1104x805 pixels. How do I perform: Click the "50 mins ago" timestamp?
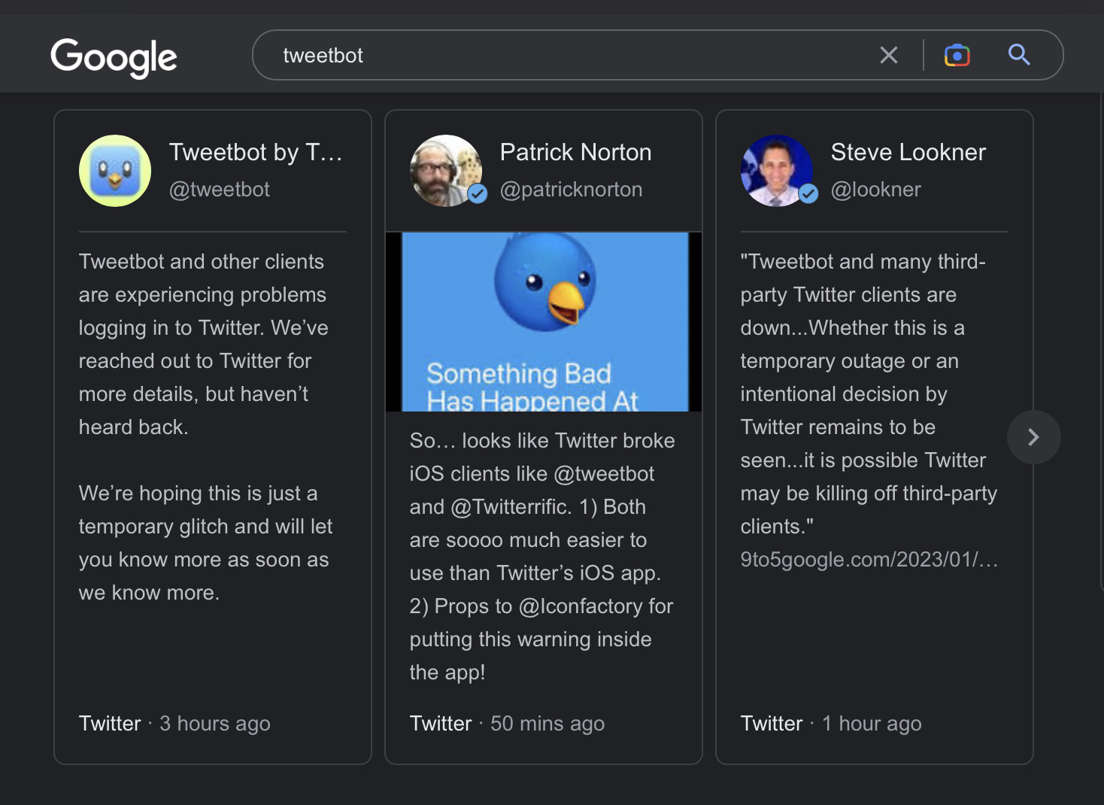(547, 724)
